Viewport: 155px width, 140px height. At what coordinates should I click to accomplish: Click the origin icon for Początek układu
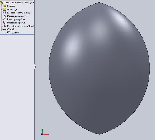pos(5,26)
